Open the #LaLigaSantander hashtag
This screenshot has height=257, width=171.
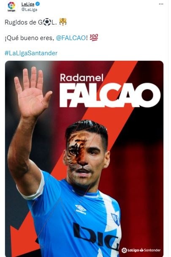pos(31,53)
